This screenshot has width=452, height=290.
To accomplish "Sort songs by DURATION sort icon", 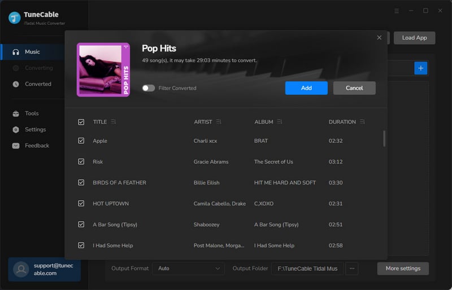I will click(x=362, y=122).
